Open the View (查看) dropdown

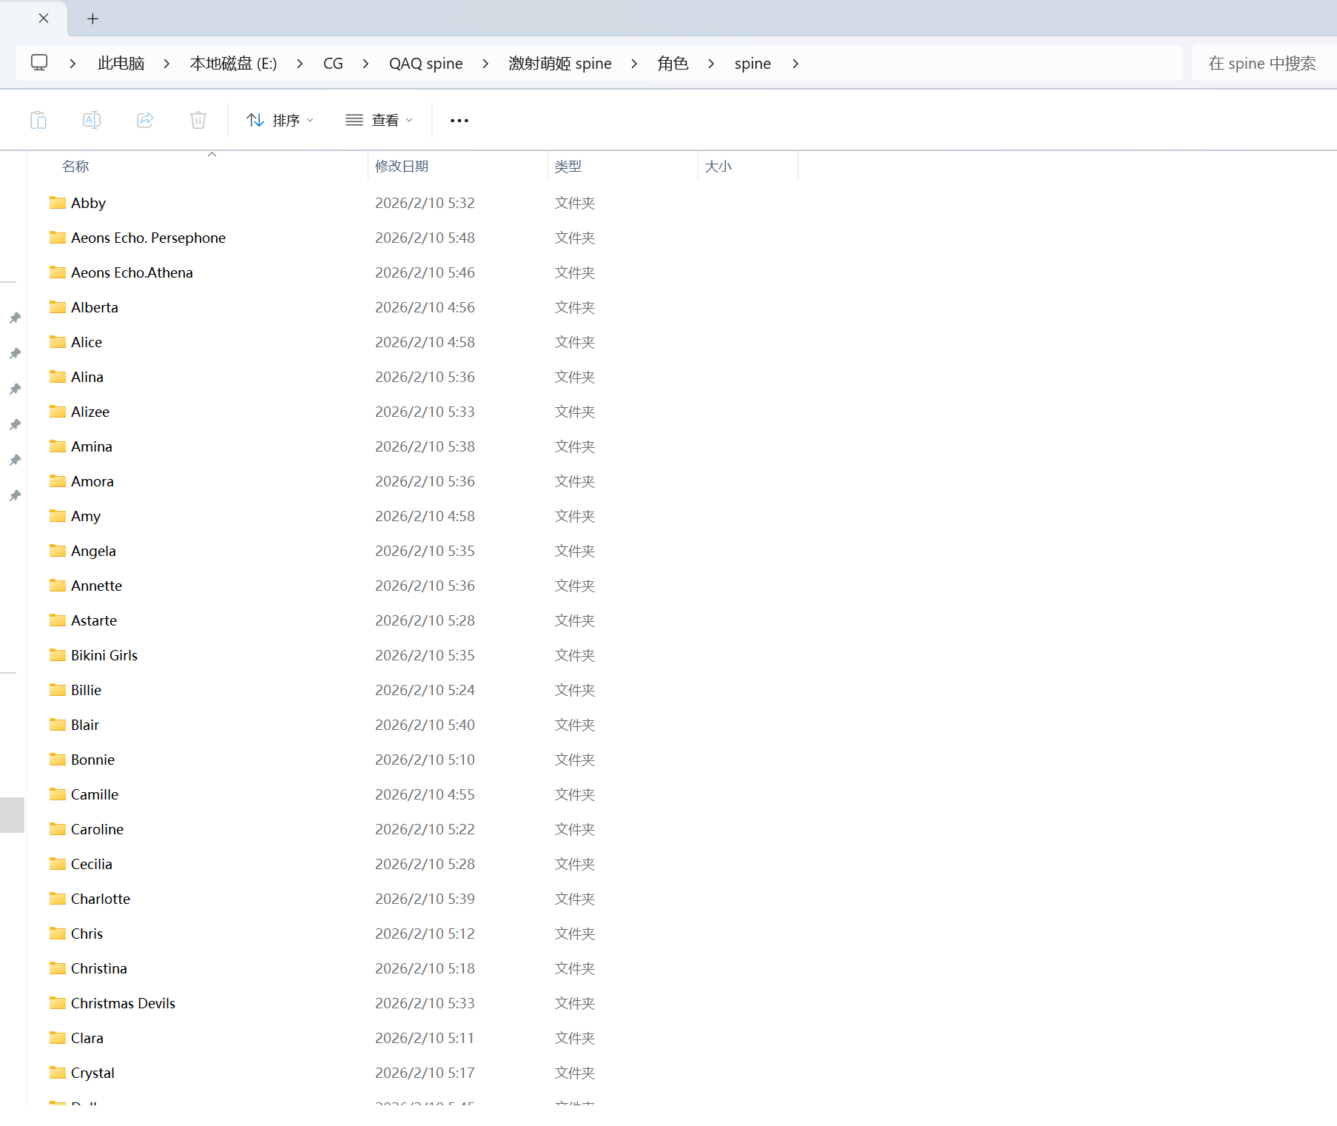click(x=379, y=120)
